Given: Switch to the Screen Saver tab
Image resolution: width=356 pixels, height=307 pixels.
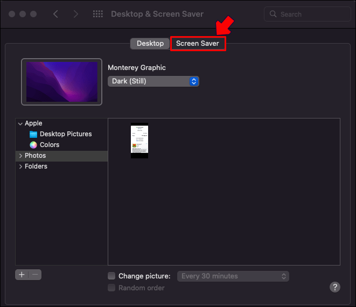Looking at the screenshot, I should pos(198,44).
